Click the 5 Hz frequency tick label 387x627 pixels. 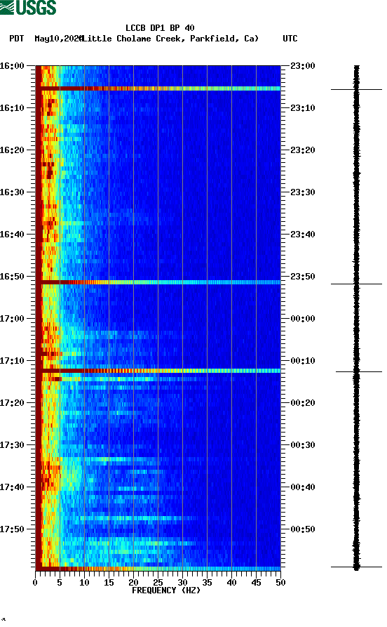coord(60,583)
